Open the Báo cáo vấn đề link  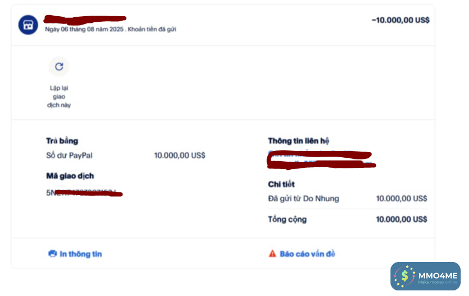tap(307, 254)
